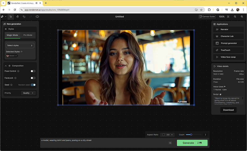Image resolution: width=247 pixels, height=151 pixels.
Task: Click the G extension icon
Action: [x=218, y=10]
